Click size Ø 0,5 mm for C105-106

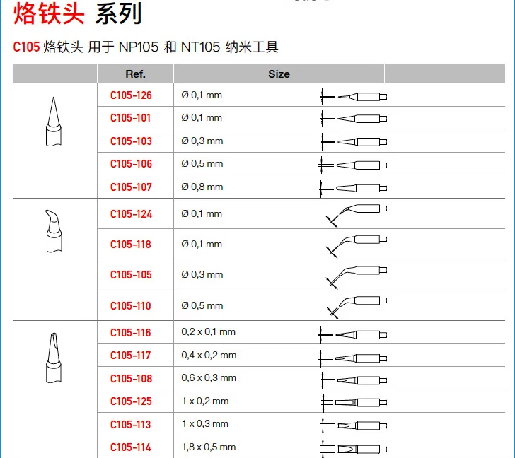coord(202,164)
